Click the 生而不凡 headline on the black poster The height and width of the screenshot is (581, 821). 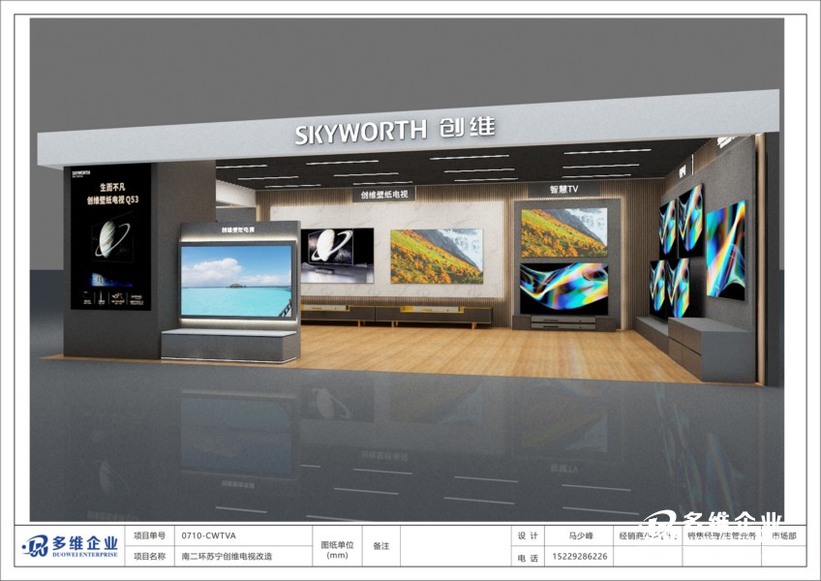coord(112,187)
